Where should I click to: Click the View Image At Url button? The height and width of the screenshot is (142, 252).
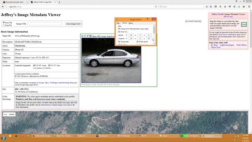pyautogui.click(x=73, y=24)
